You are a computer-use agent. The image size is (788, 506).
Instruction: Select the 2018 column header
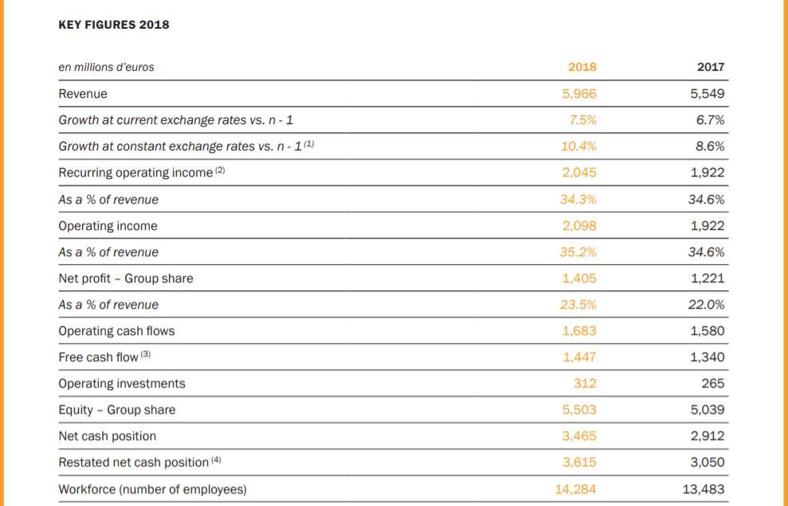click(x=582, y=67)
